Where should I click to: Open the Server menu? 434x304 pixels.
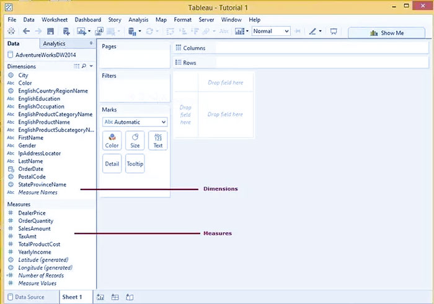[206, 20]
